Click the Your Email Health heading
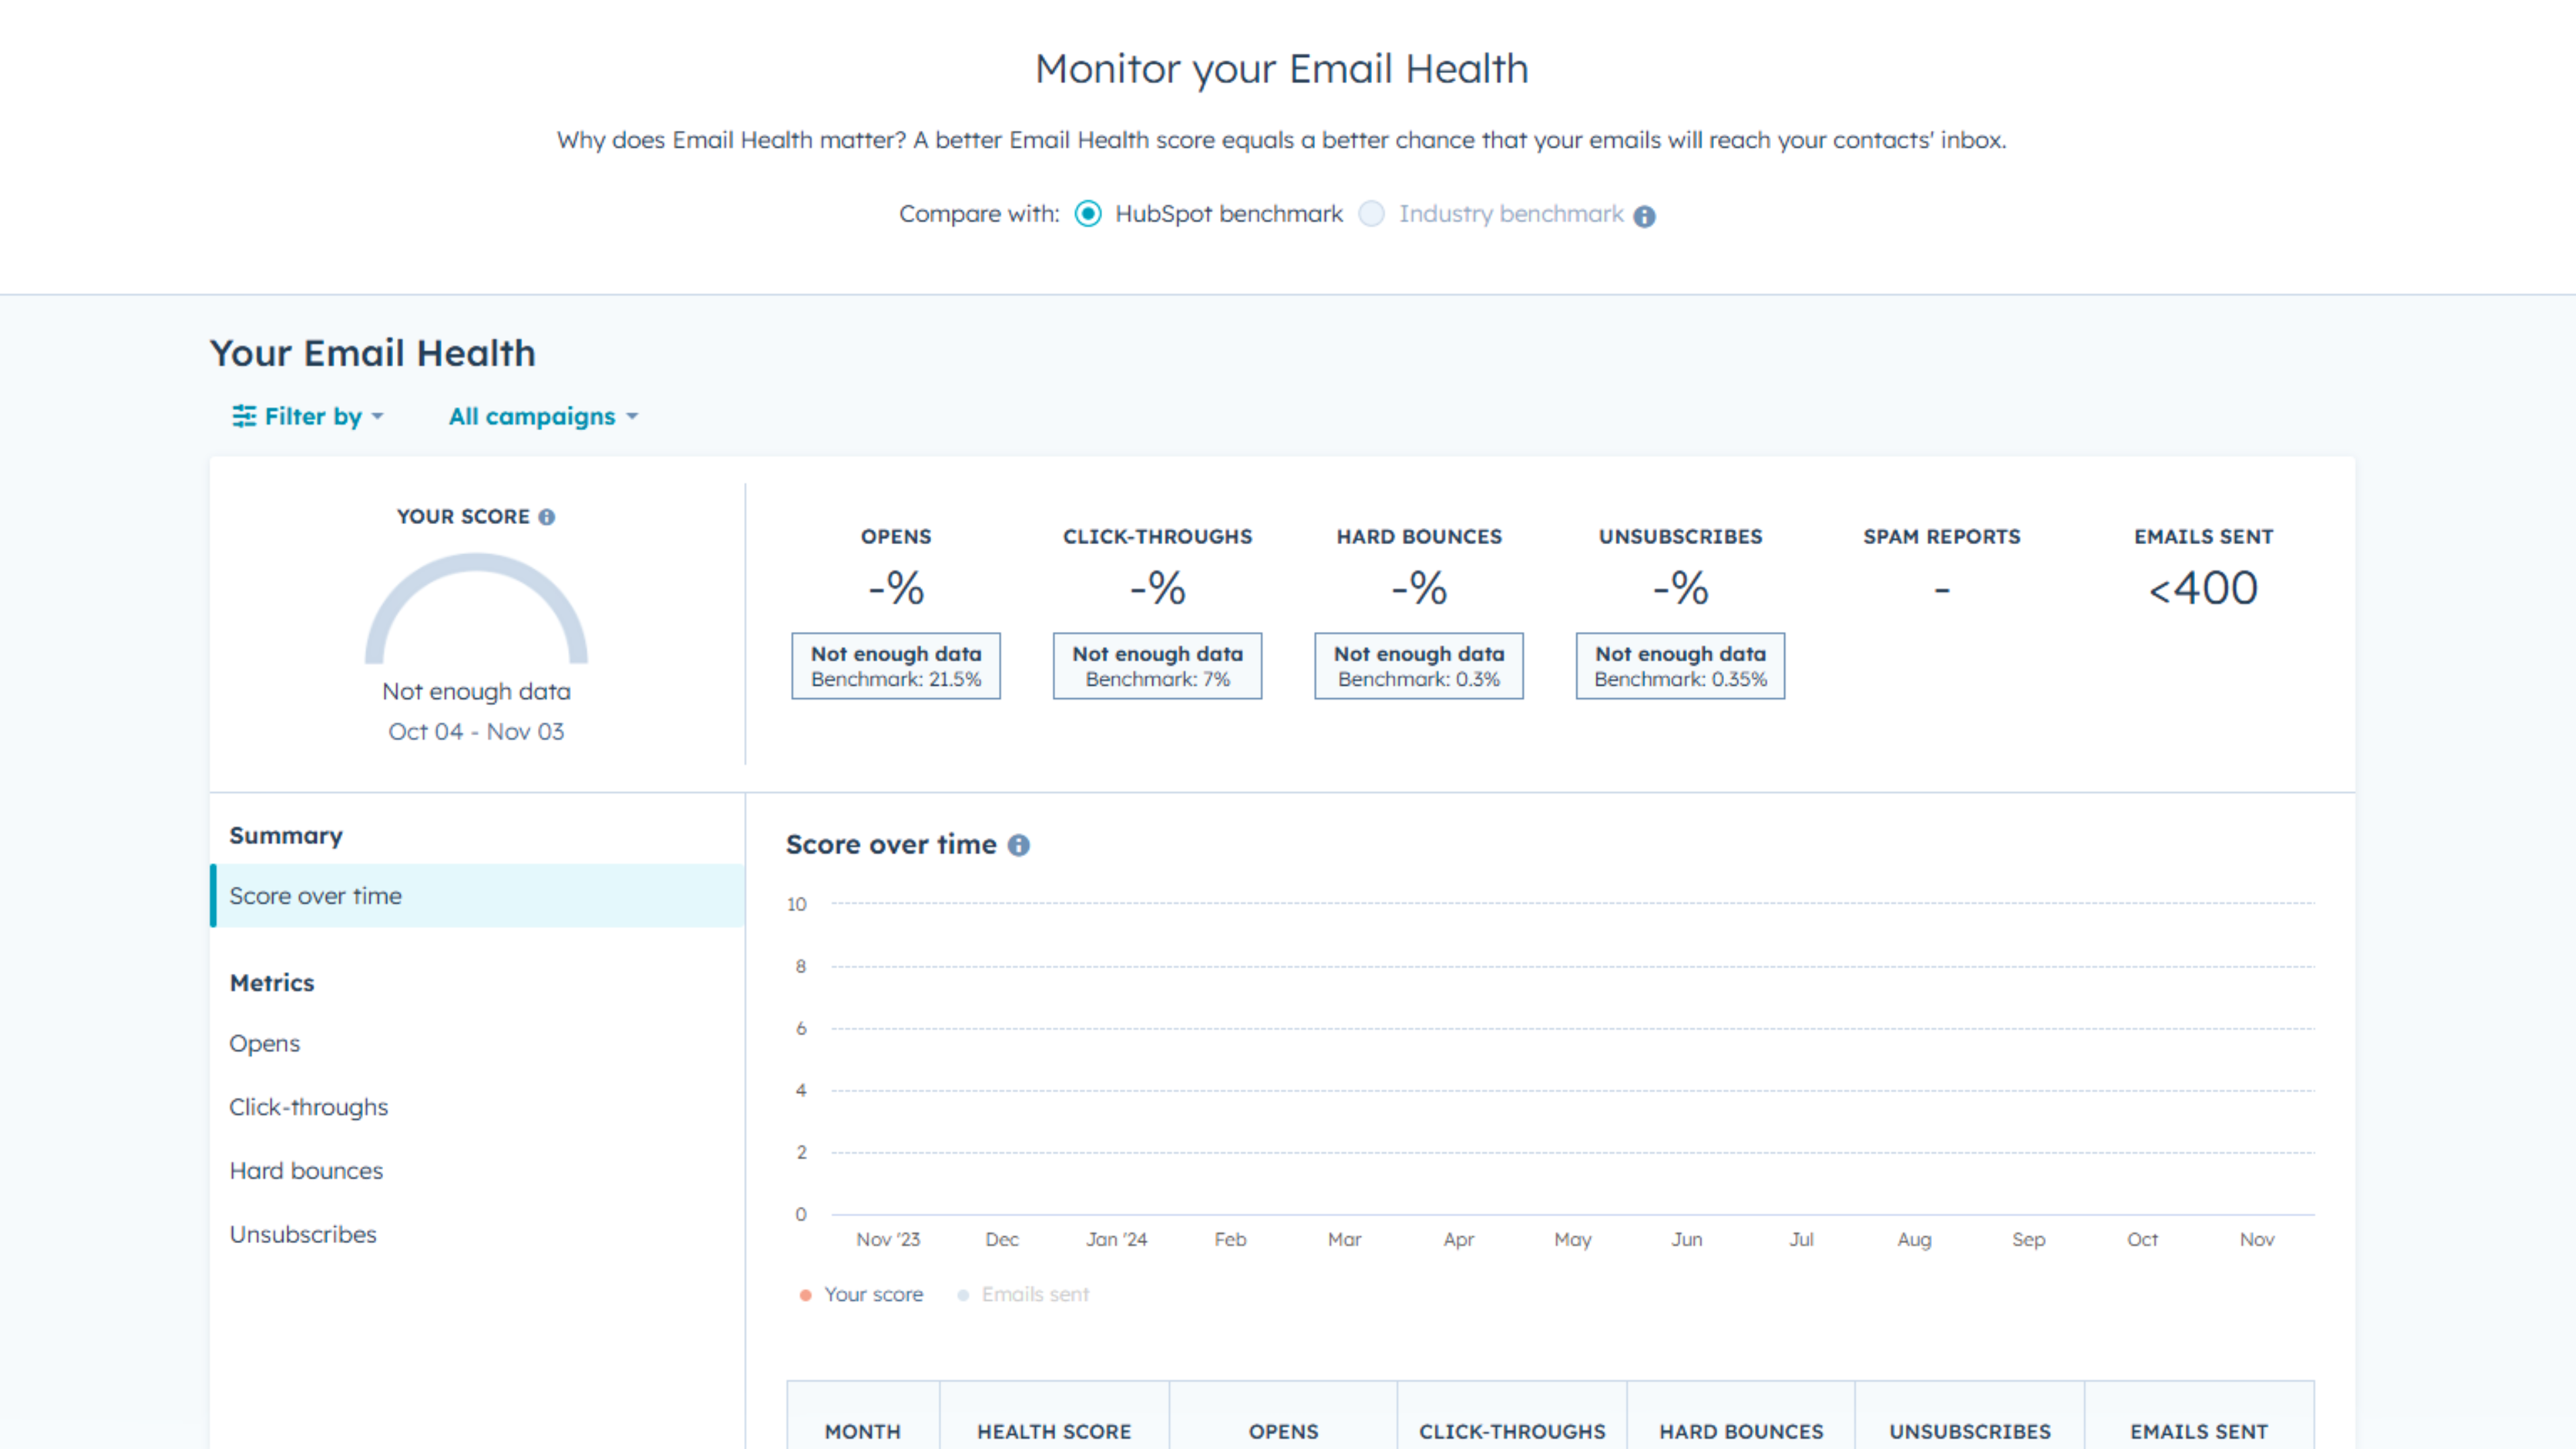The width and height of the screenshot is (2576, 1449). click(373, 354)
